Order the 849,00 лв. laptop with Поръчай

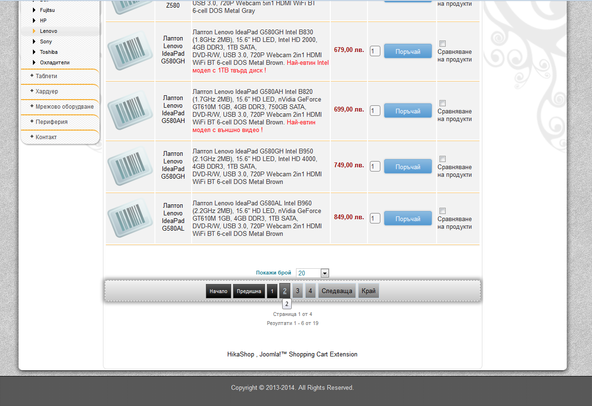pos(408,219)
